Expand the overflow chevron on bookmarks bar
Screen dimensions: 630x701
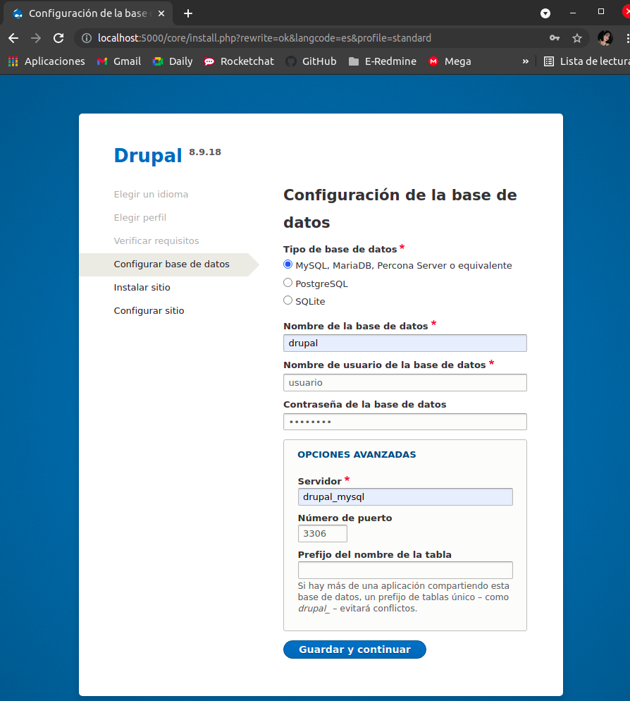(x=525, y=61)
